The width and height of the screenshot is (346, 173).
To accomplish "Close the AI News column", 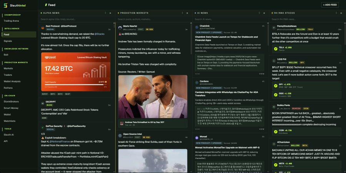I will (x=264, y=13).
